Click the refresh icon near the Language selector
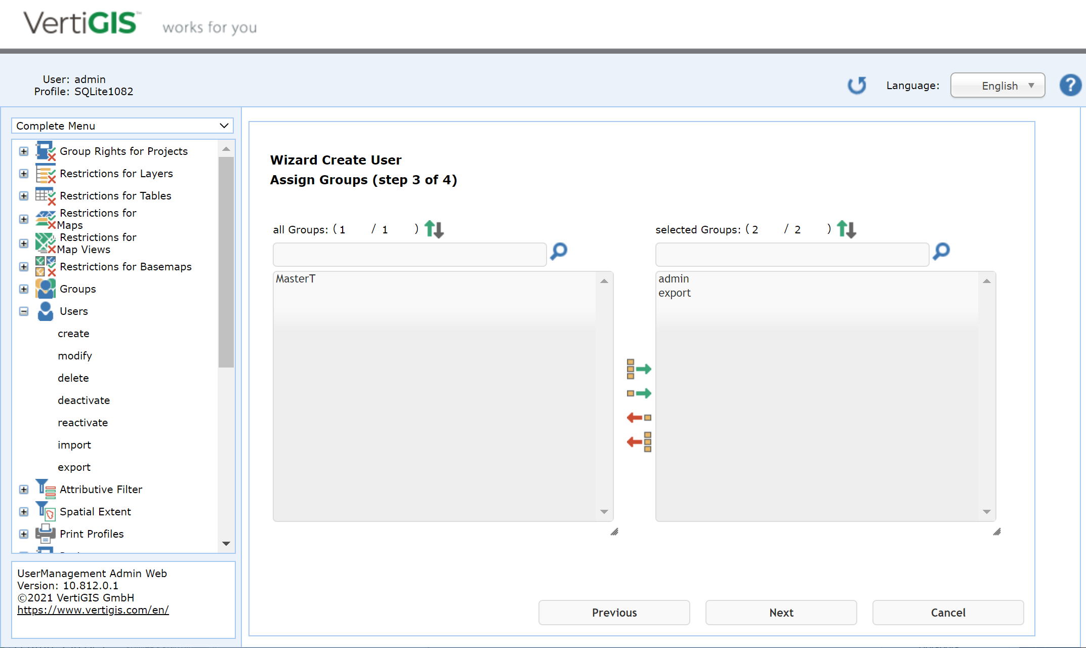The width and height of the screenshot is (1086, 648). coord(856,85)
